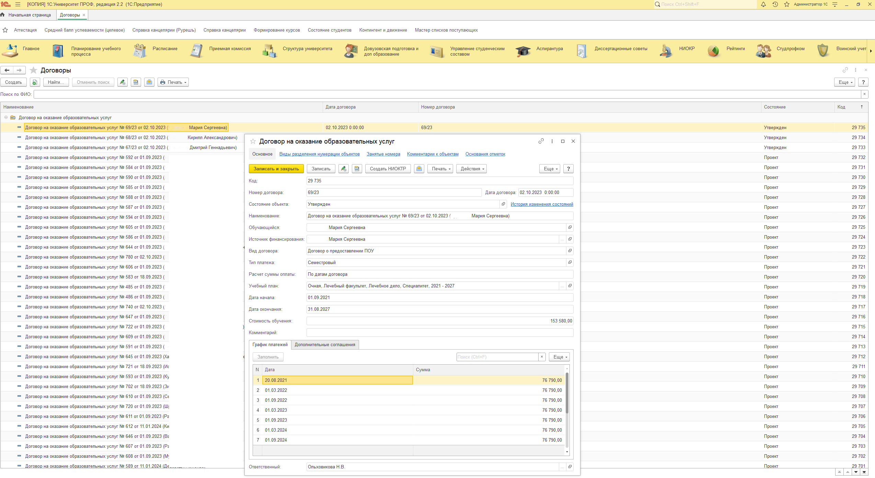Click the save diskette icon in dialog toolbar
The width and height of the screenshot is (875, 478).
pyautogui.click(x=357, y=169)
